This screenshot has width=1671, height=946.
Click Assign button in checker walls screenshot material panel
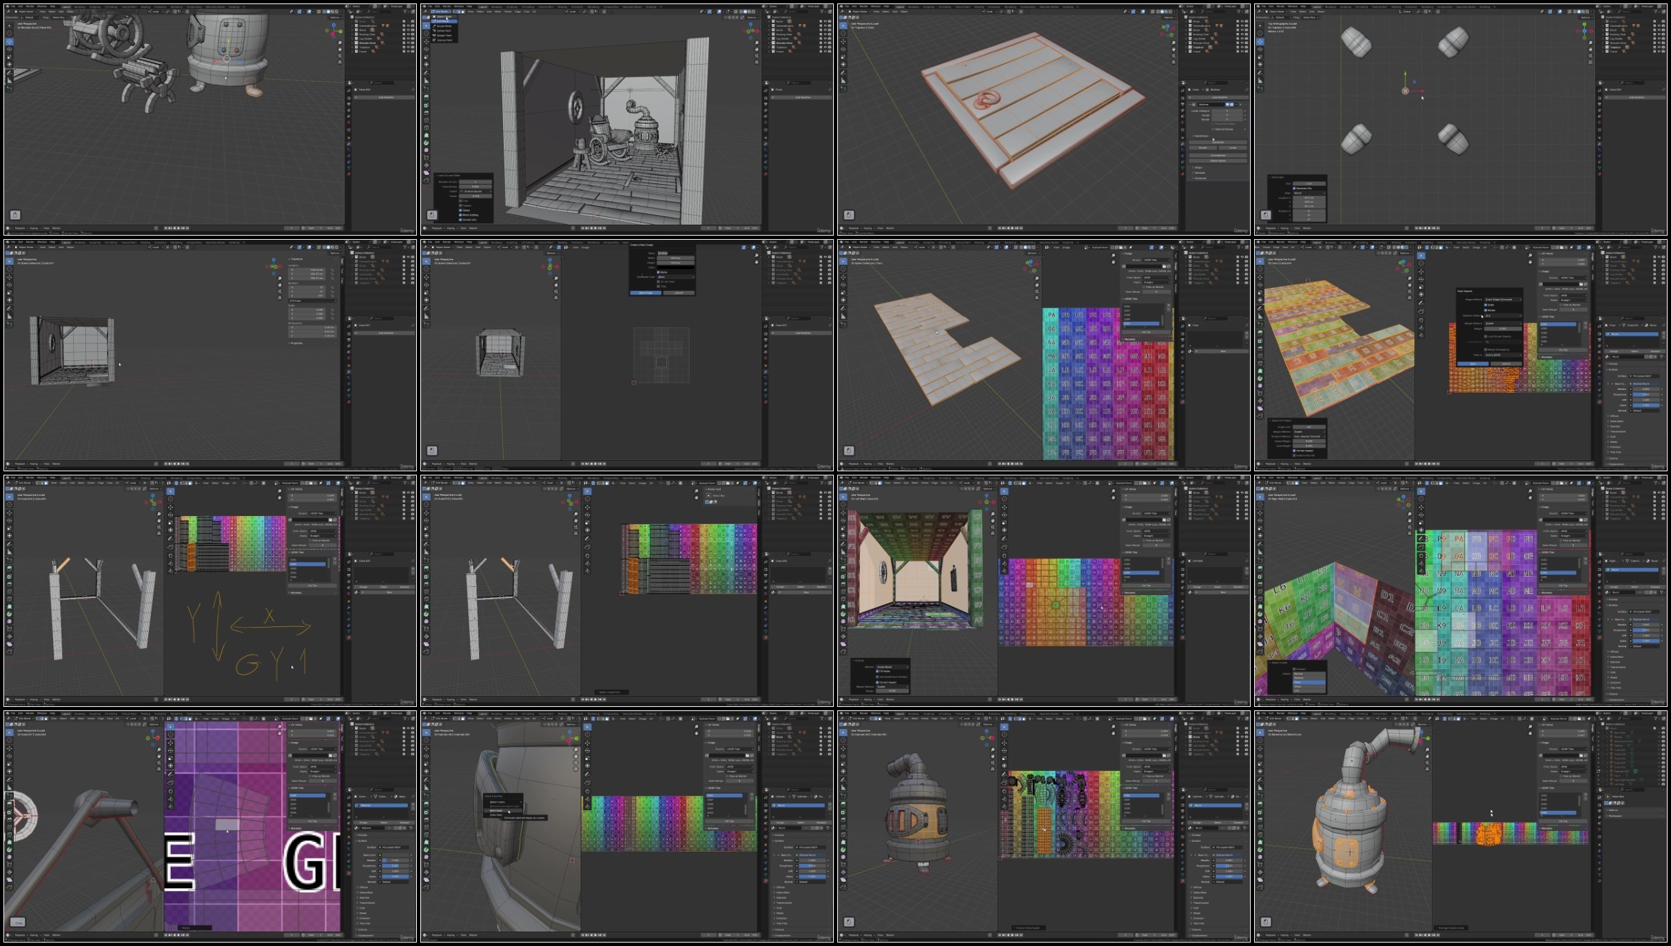tap(1614, 587)
